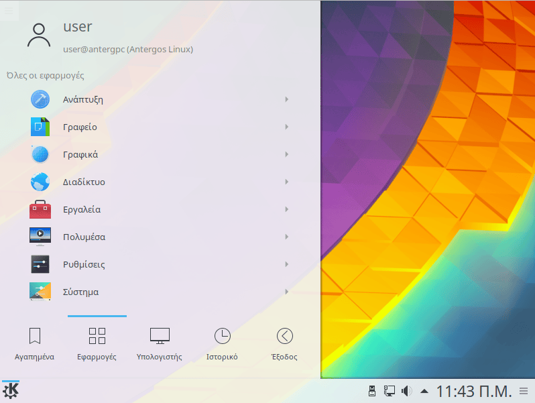
Task: Expand the Γραφικά submenu arrow
Action: pyautogui.click(x=287, y=154)
